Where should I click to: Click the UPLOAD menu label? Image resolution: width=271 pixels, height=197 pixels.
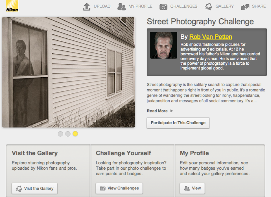click(102, 6)
